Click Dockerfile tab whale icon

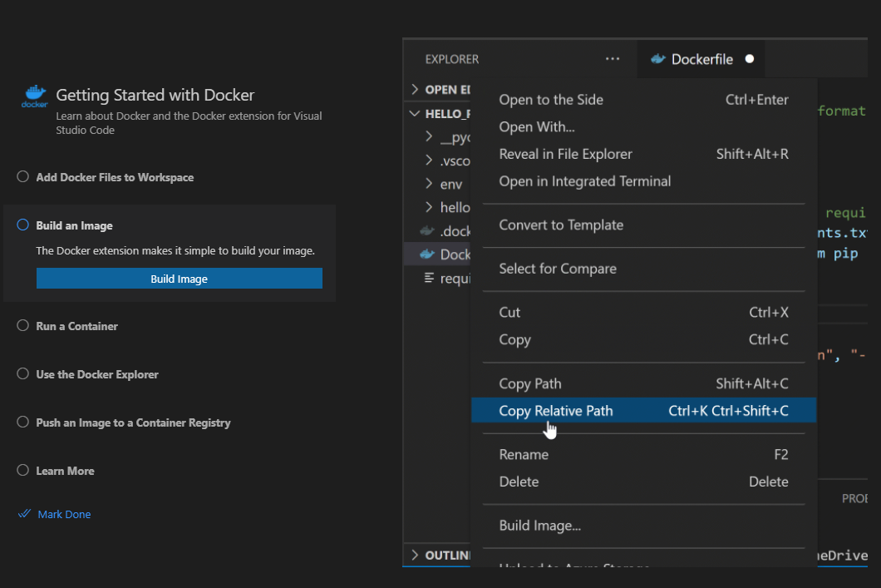(658, 59)
